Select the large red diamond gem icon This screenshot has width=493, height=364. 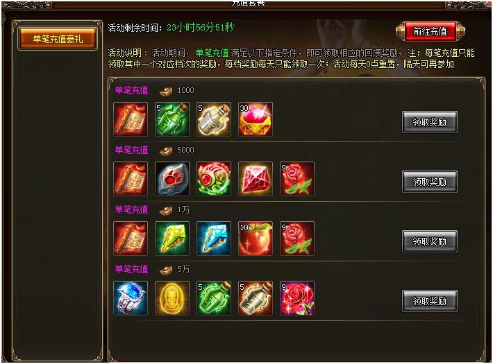point(256,179)
